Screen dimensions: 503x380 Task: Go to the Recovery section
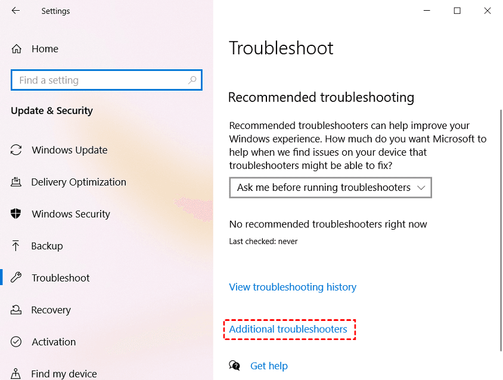pos(51,310)
